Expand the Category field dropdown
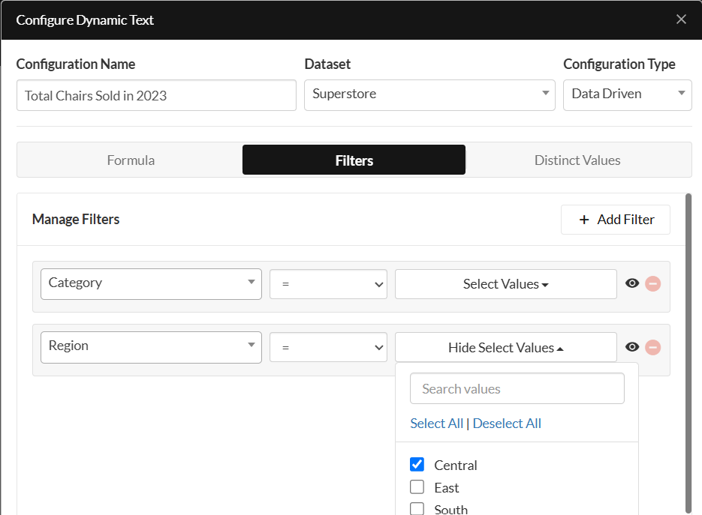 pos(151,283)
